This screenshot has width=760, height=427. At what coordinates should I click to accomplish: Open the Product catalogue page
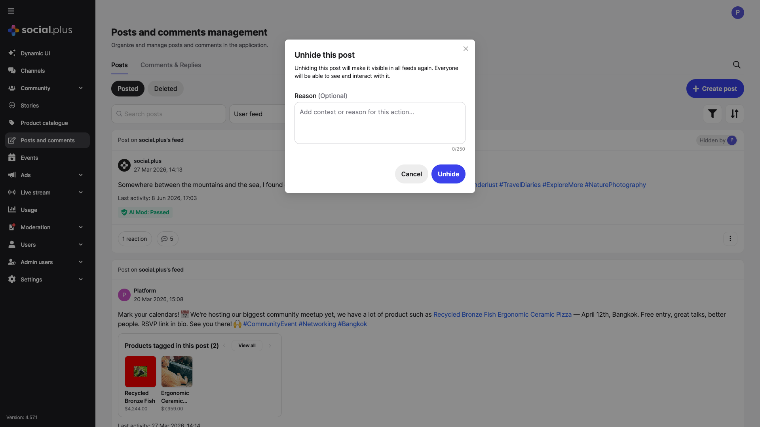(47, 123)
